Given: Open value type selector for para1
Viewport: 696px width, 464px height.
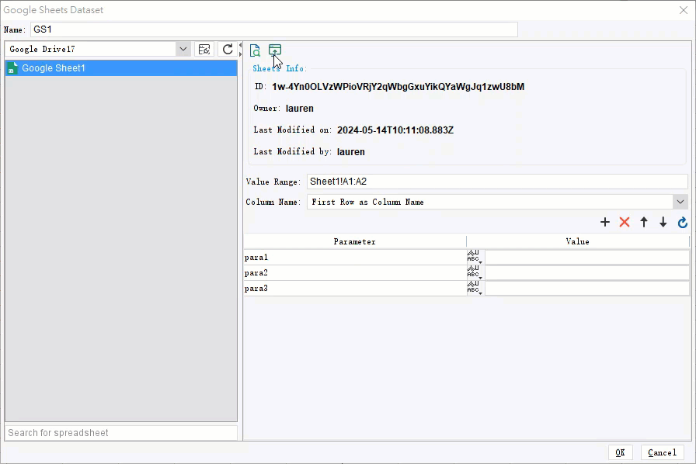Looking at the screenshot, I should pyautogui.click(x=475, y=257).
